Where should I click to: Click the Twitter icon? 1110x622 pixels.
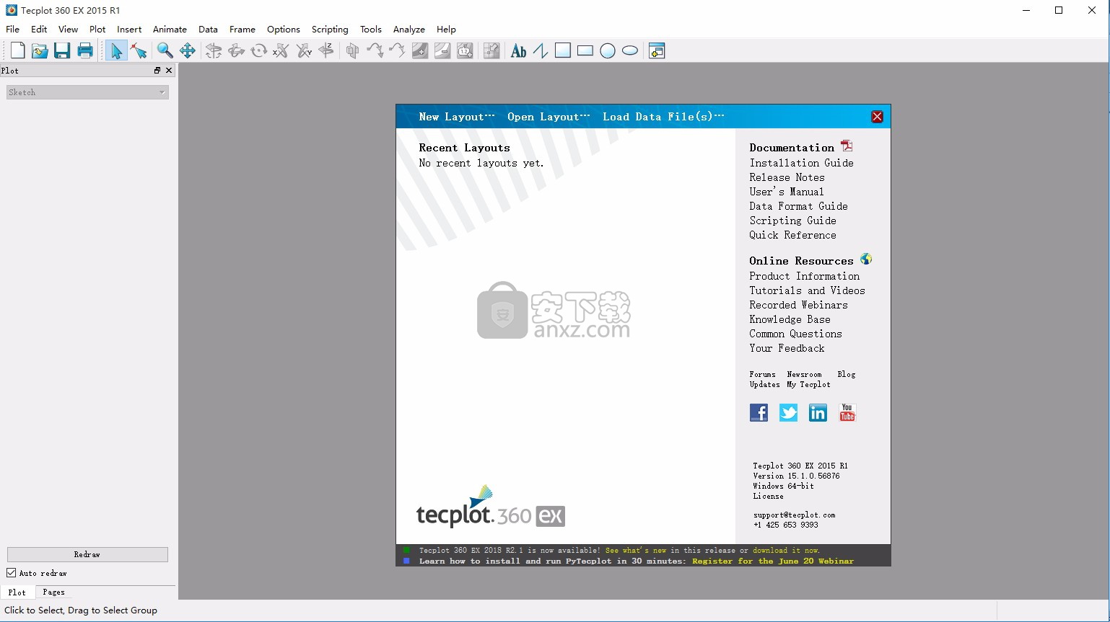(788, 412)
